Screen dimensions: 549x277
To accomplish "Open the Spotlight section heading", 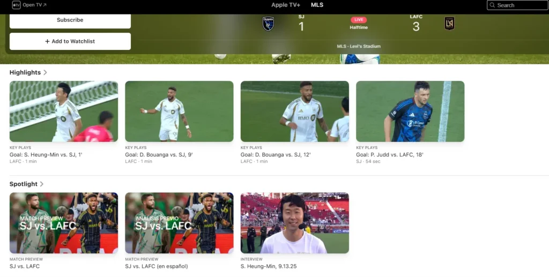I will [x=24, y=184].
